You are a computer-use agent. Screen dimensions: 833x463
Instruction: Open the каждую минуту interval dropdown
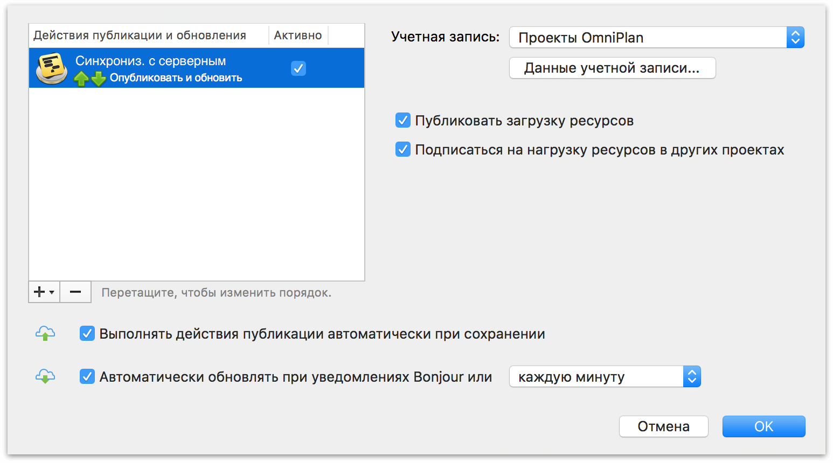[605, 376]
